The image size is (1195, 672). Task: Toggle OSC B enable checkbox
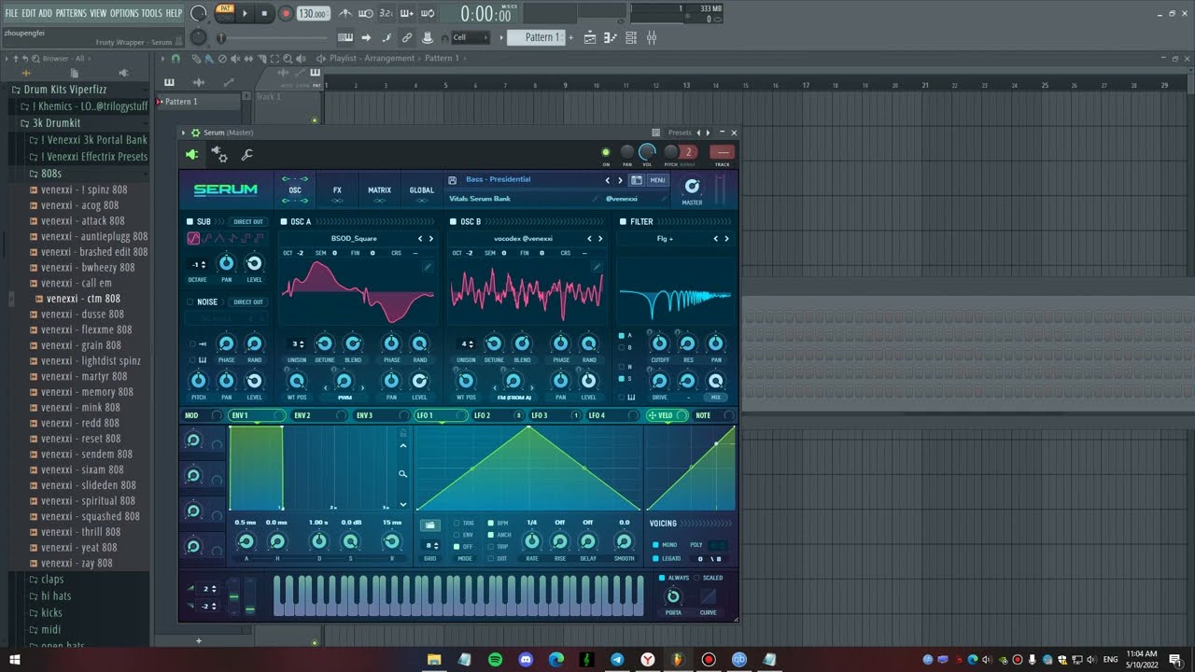coord(453,222)
